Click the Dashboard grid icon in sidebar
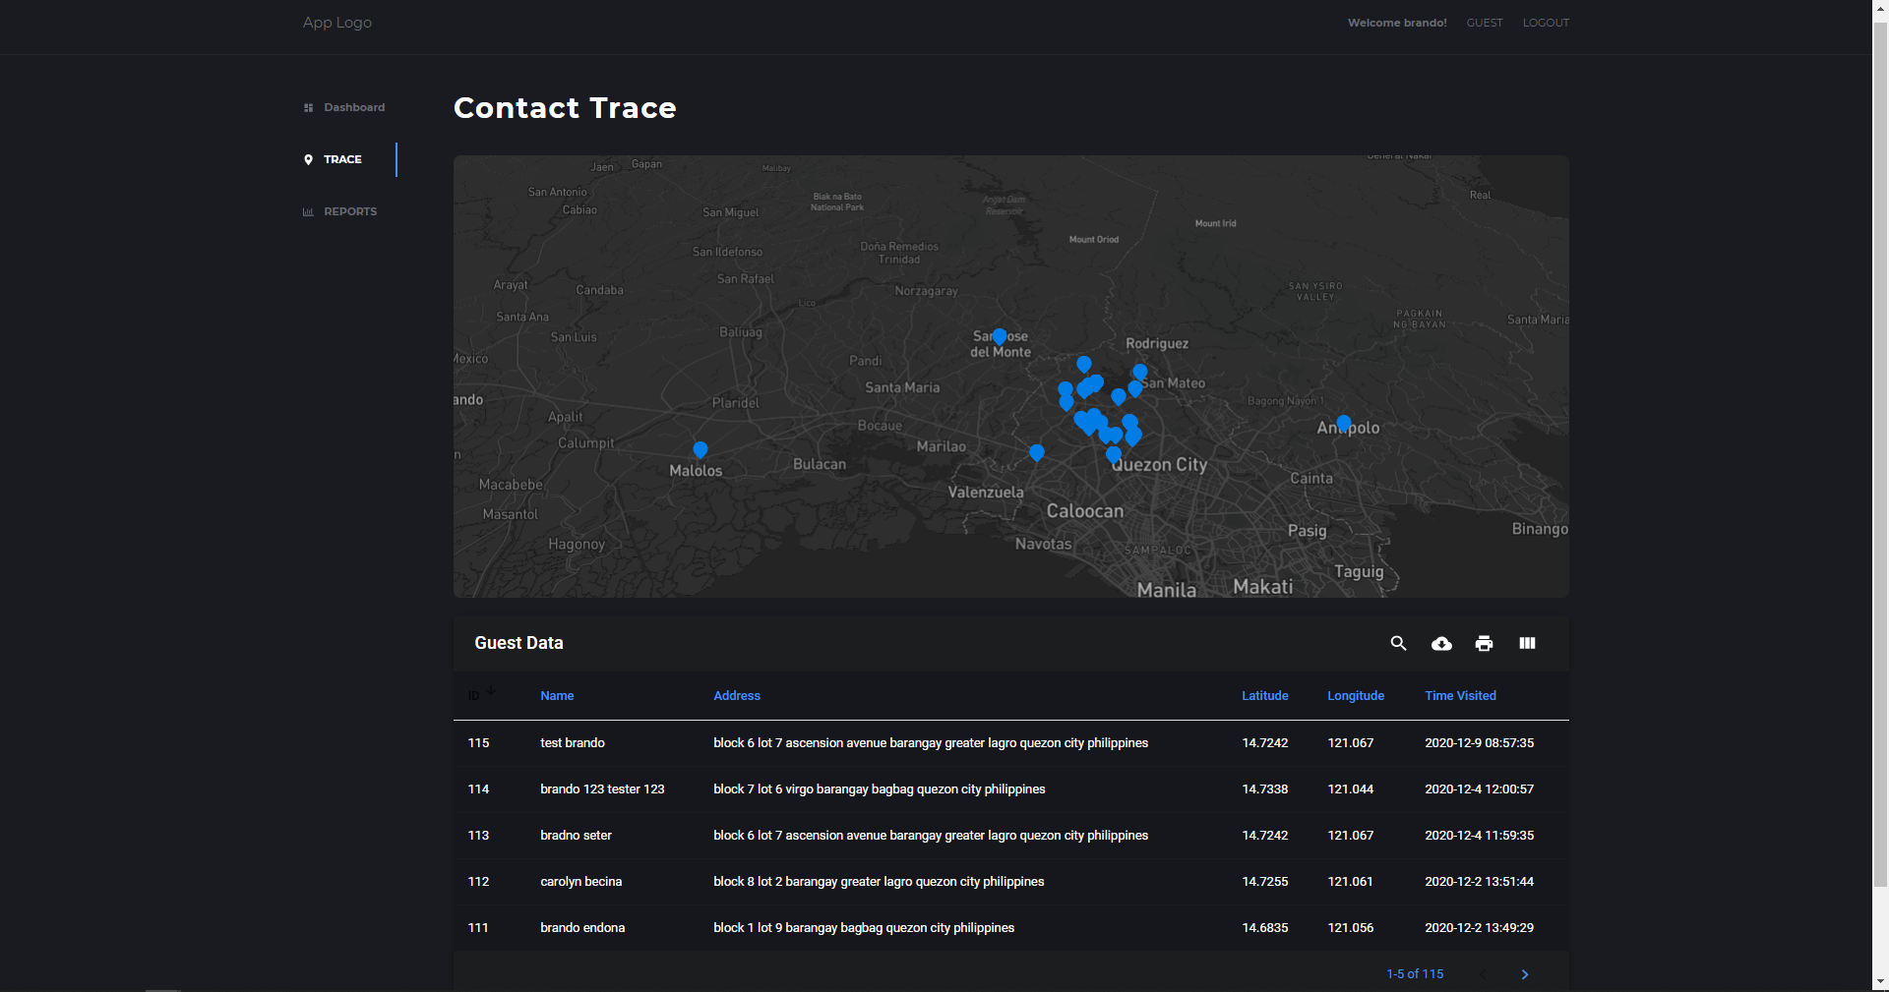This screenshot has width=1889, height=992. coord(308,107)
